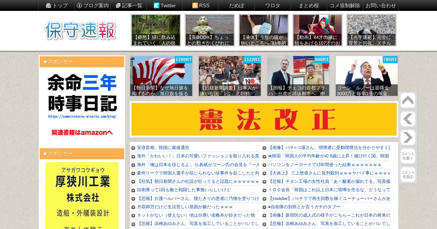Screen dimensions: 437x229
Task: Open link 豪州リーグで韓国人選手が信じられない珍事件
Action: click(198, 173)
